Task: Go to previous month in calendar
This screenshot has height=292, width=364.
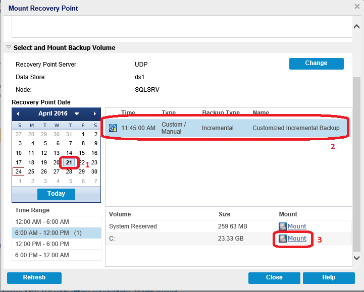Action: click(x=18, y=113)
